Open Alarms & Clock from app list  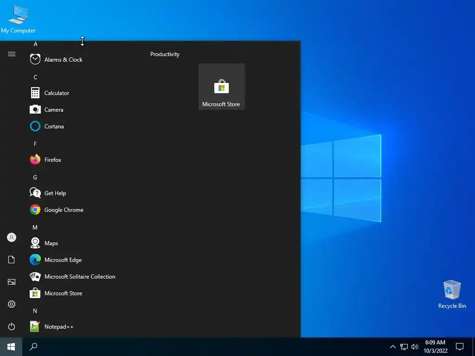(82, 59)
